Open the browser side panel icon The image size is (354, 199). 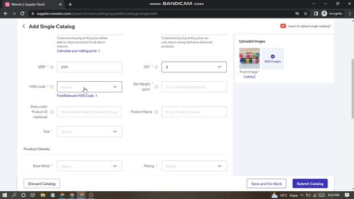pos(316,13)
